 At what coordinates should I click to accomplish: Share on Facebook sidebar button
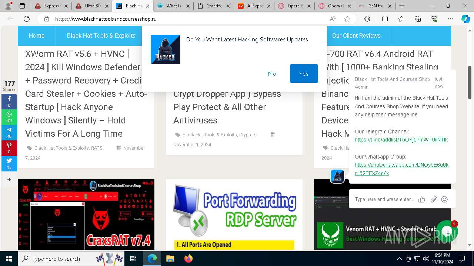pos(9,102)
